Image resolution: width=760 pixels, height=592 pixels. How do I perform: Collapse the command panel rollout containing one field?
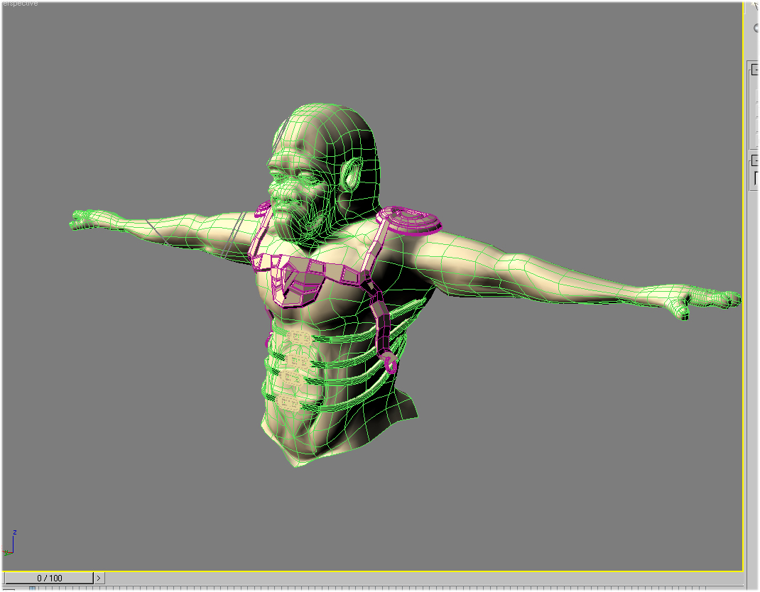[755, 161]
